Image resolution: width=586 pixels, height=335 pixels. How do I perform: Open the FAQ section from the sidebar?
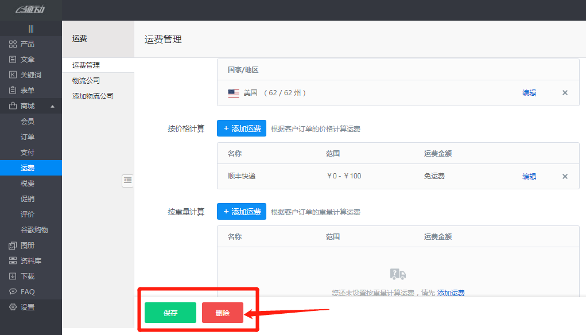[x=23, y=291]
